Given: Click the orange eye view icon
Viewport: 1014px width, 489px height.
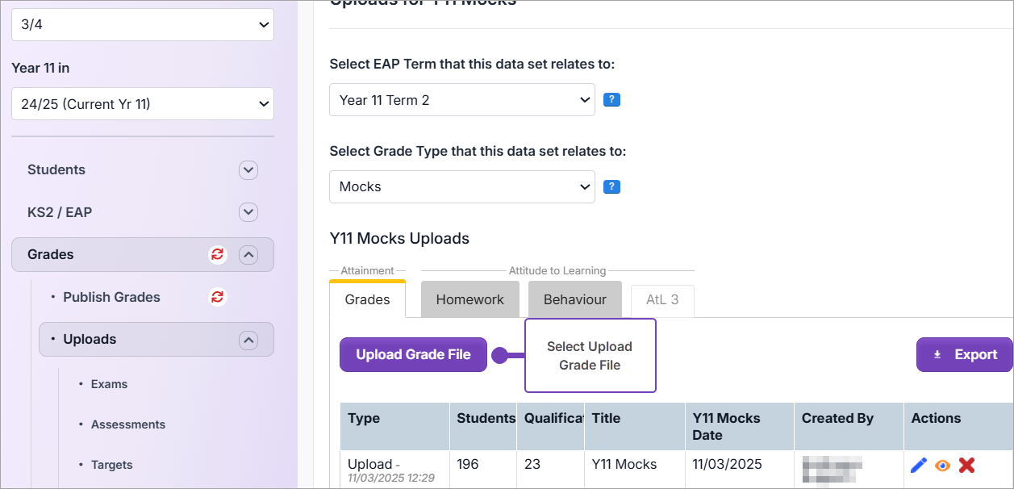Looking at the screenshot, I should [x=942, y=465].
